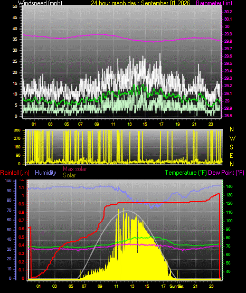Image resolution: width=246 pixels, height=293 pixels.
Task: Click hour '15' on the windspeed chart axis
Action: [x=145, y=124]
